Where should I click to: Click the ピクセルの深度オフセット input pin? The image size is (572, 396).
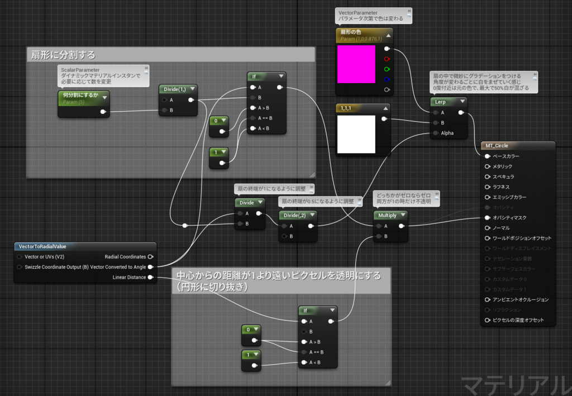tap(487, 320)
